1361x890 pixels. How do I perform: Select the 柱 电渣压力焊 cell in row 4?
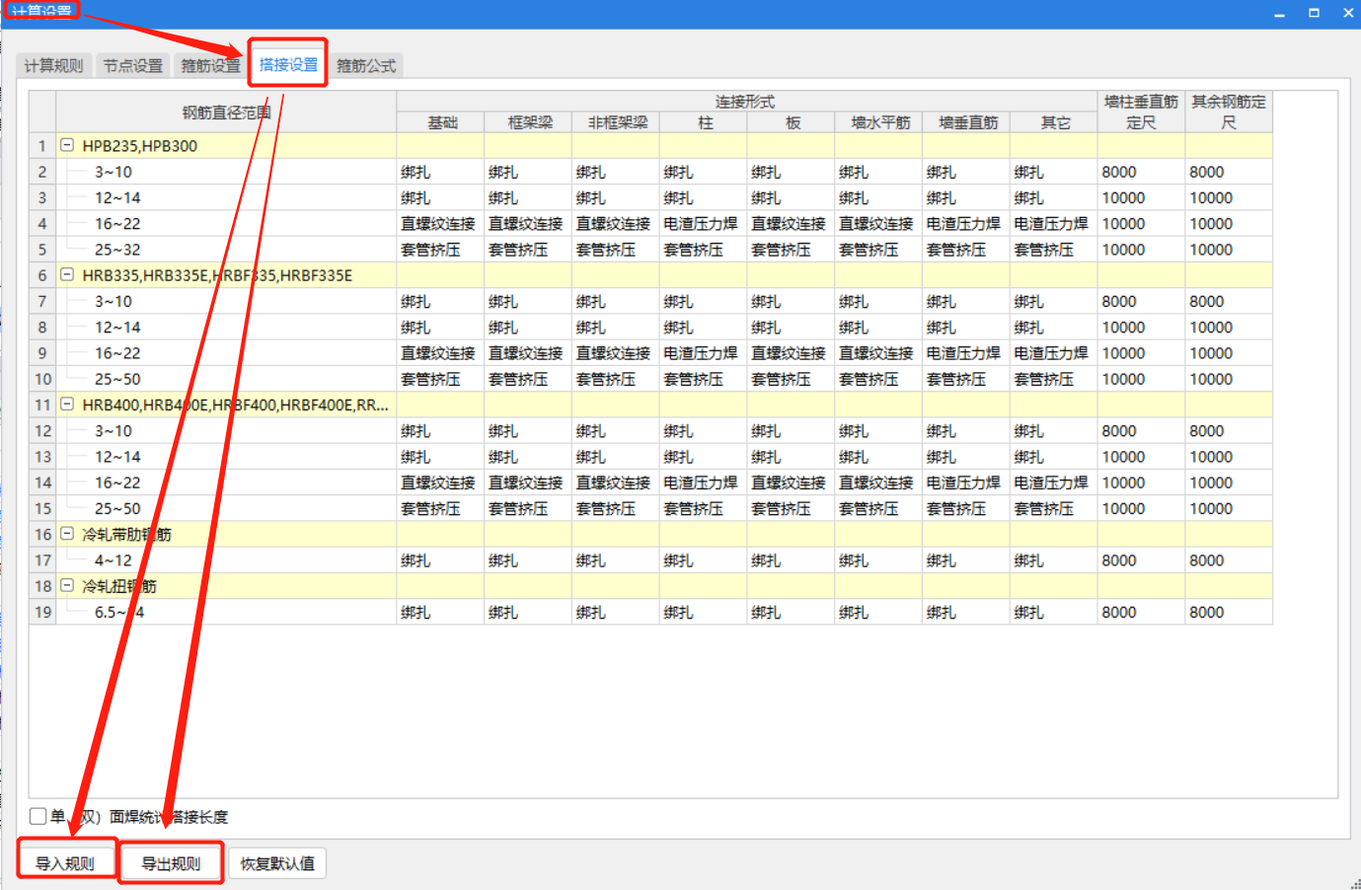pyautogui.click(x=704, y=223)
